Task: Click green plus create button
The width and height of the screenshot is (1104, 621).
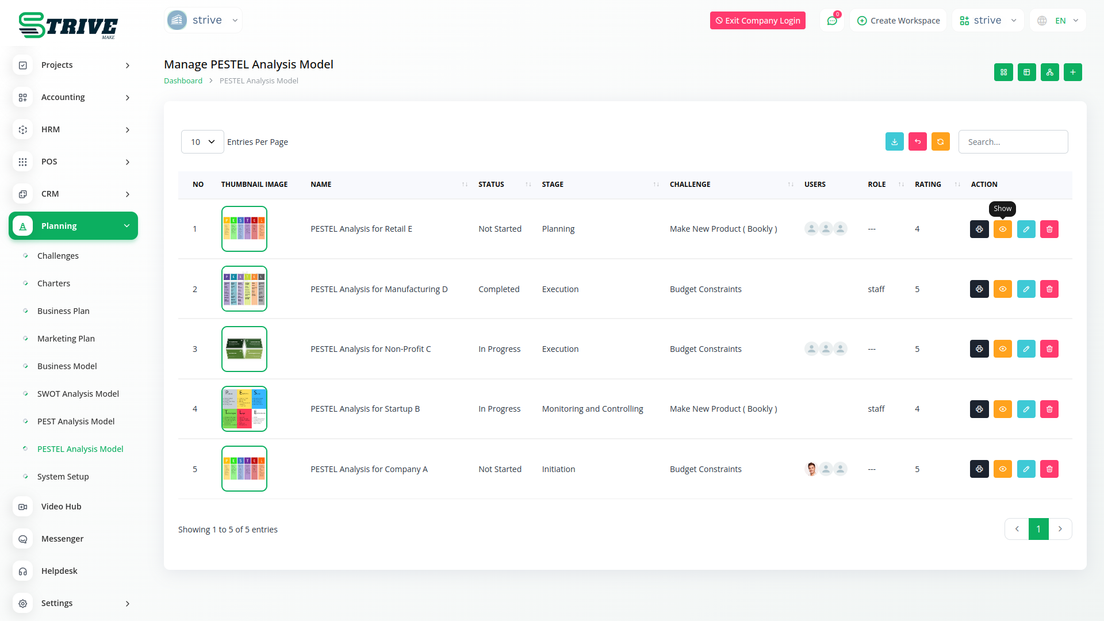Action: (x=1072, y=72)
